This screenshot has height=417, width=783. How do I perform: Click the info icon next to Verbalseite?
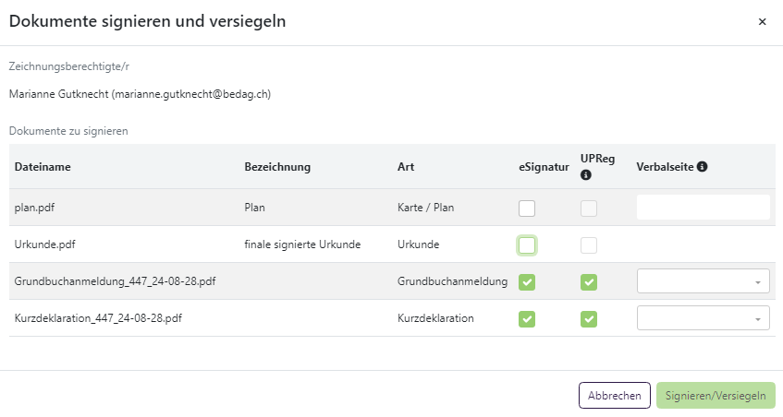(x=703, y=167)
